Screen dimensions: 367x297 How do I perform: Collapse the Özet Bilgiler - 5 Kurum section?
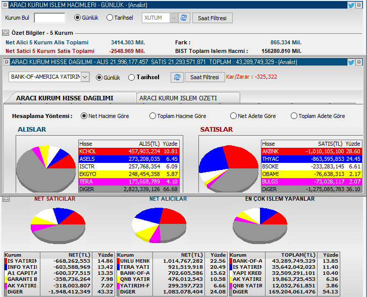(x=6, y=33)
